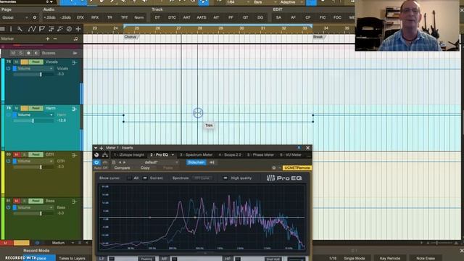Image resolution: width=464 pixels, height=261 pixels.
Task: Click the Busses list icon
Action: tap(75, 53)
